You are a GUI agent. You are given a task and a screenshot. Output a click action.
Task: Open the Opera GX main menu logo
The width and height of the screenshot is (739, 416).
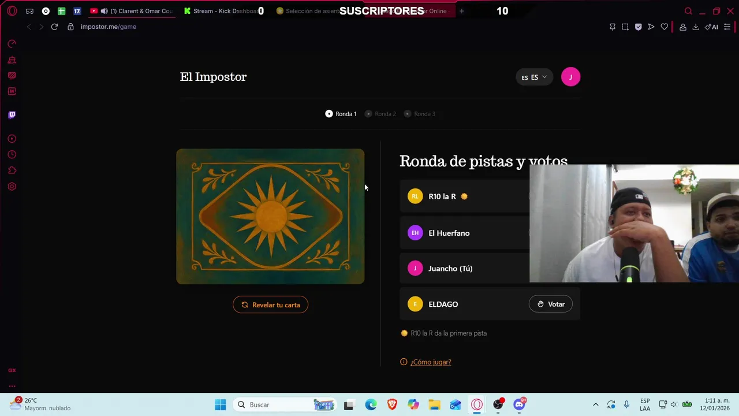[12, 11]
